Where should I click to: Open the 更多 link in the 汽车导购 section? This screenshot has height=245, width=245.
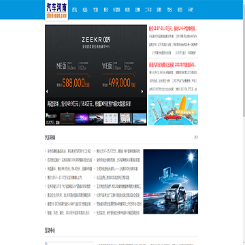(x=196, y=137)
